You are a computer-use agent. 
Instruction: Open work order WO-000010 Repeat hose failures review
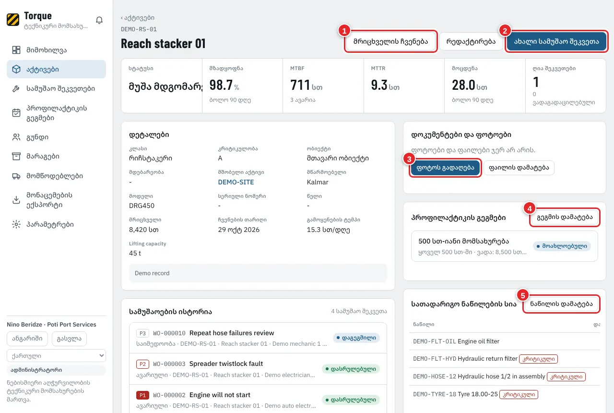click(x=258, y=338)
